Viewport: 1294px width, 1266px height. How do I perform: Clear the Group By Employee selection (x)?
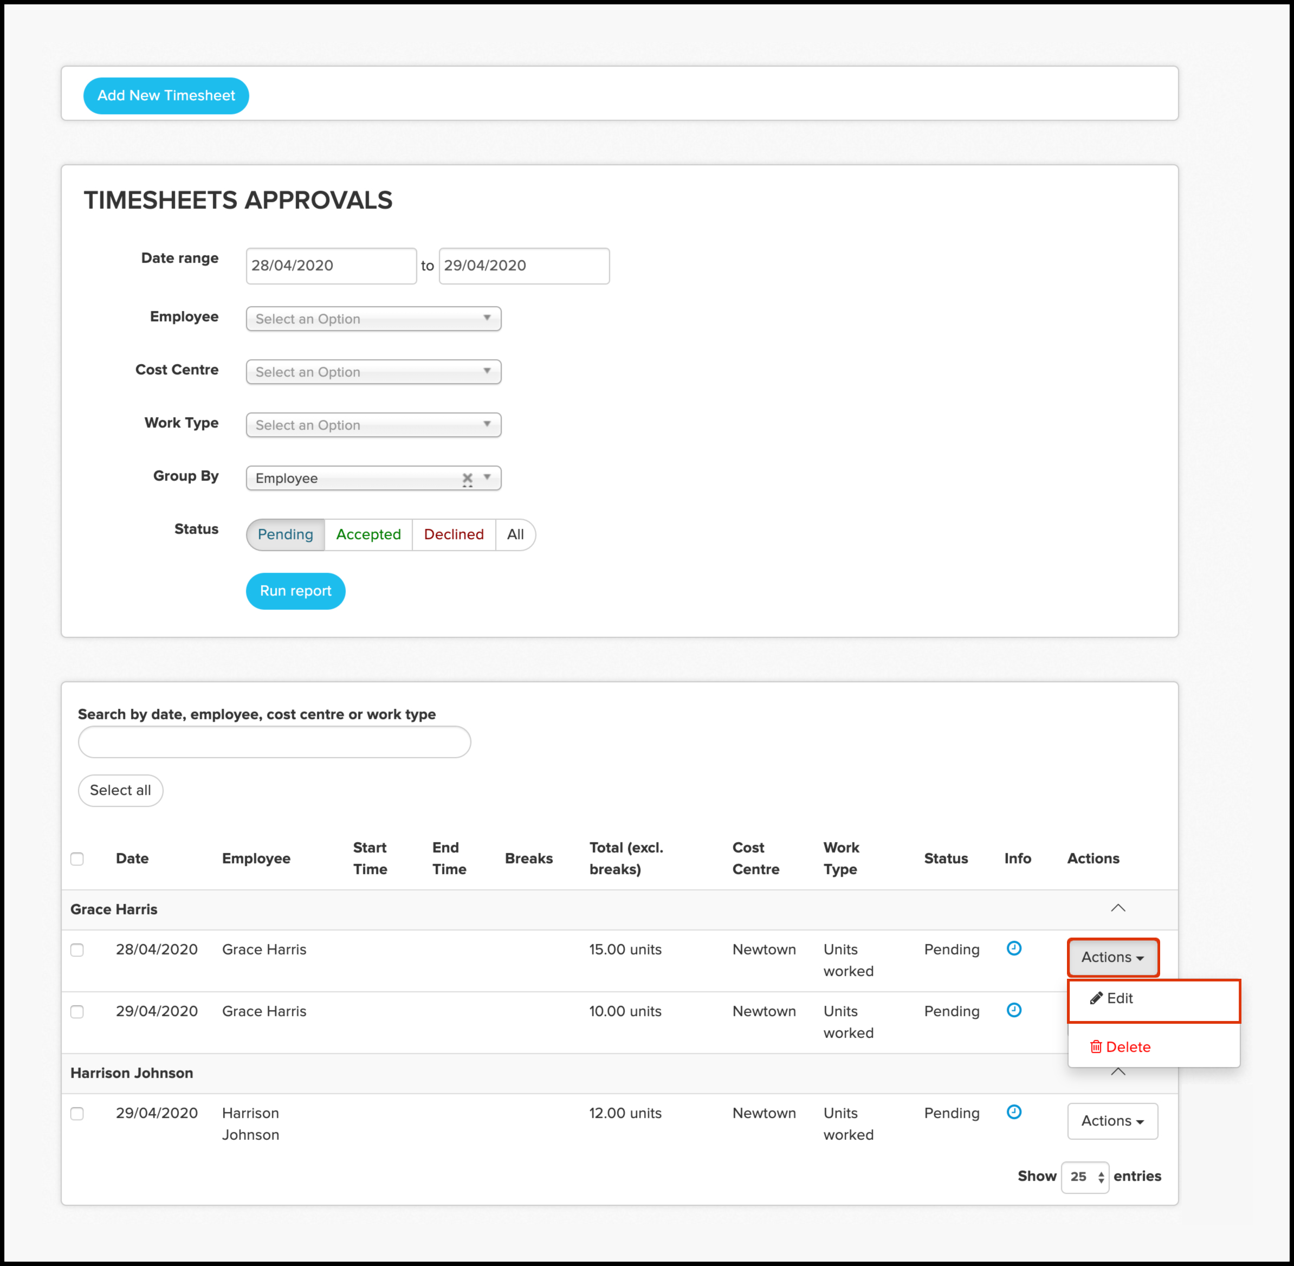(468, 478)
